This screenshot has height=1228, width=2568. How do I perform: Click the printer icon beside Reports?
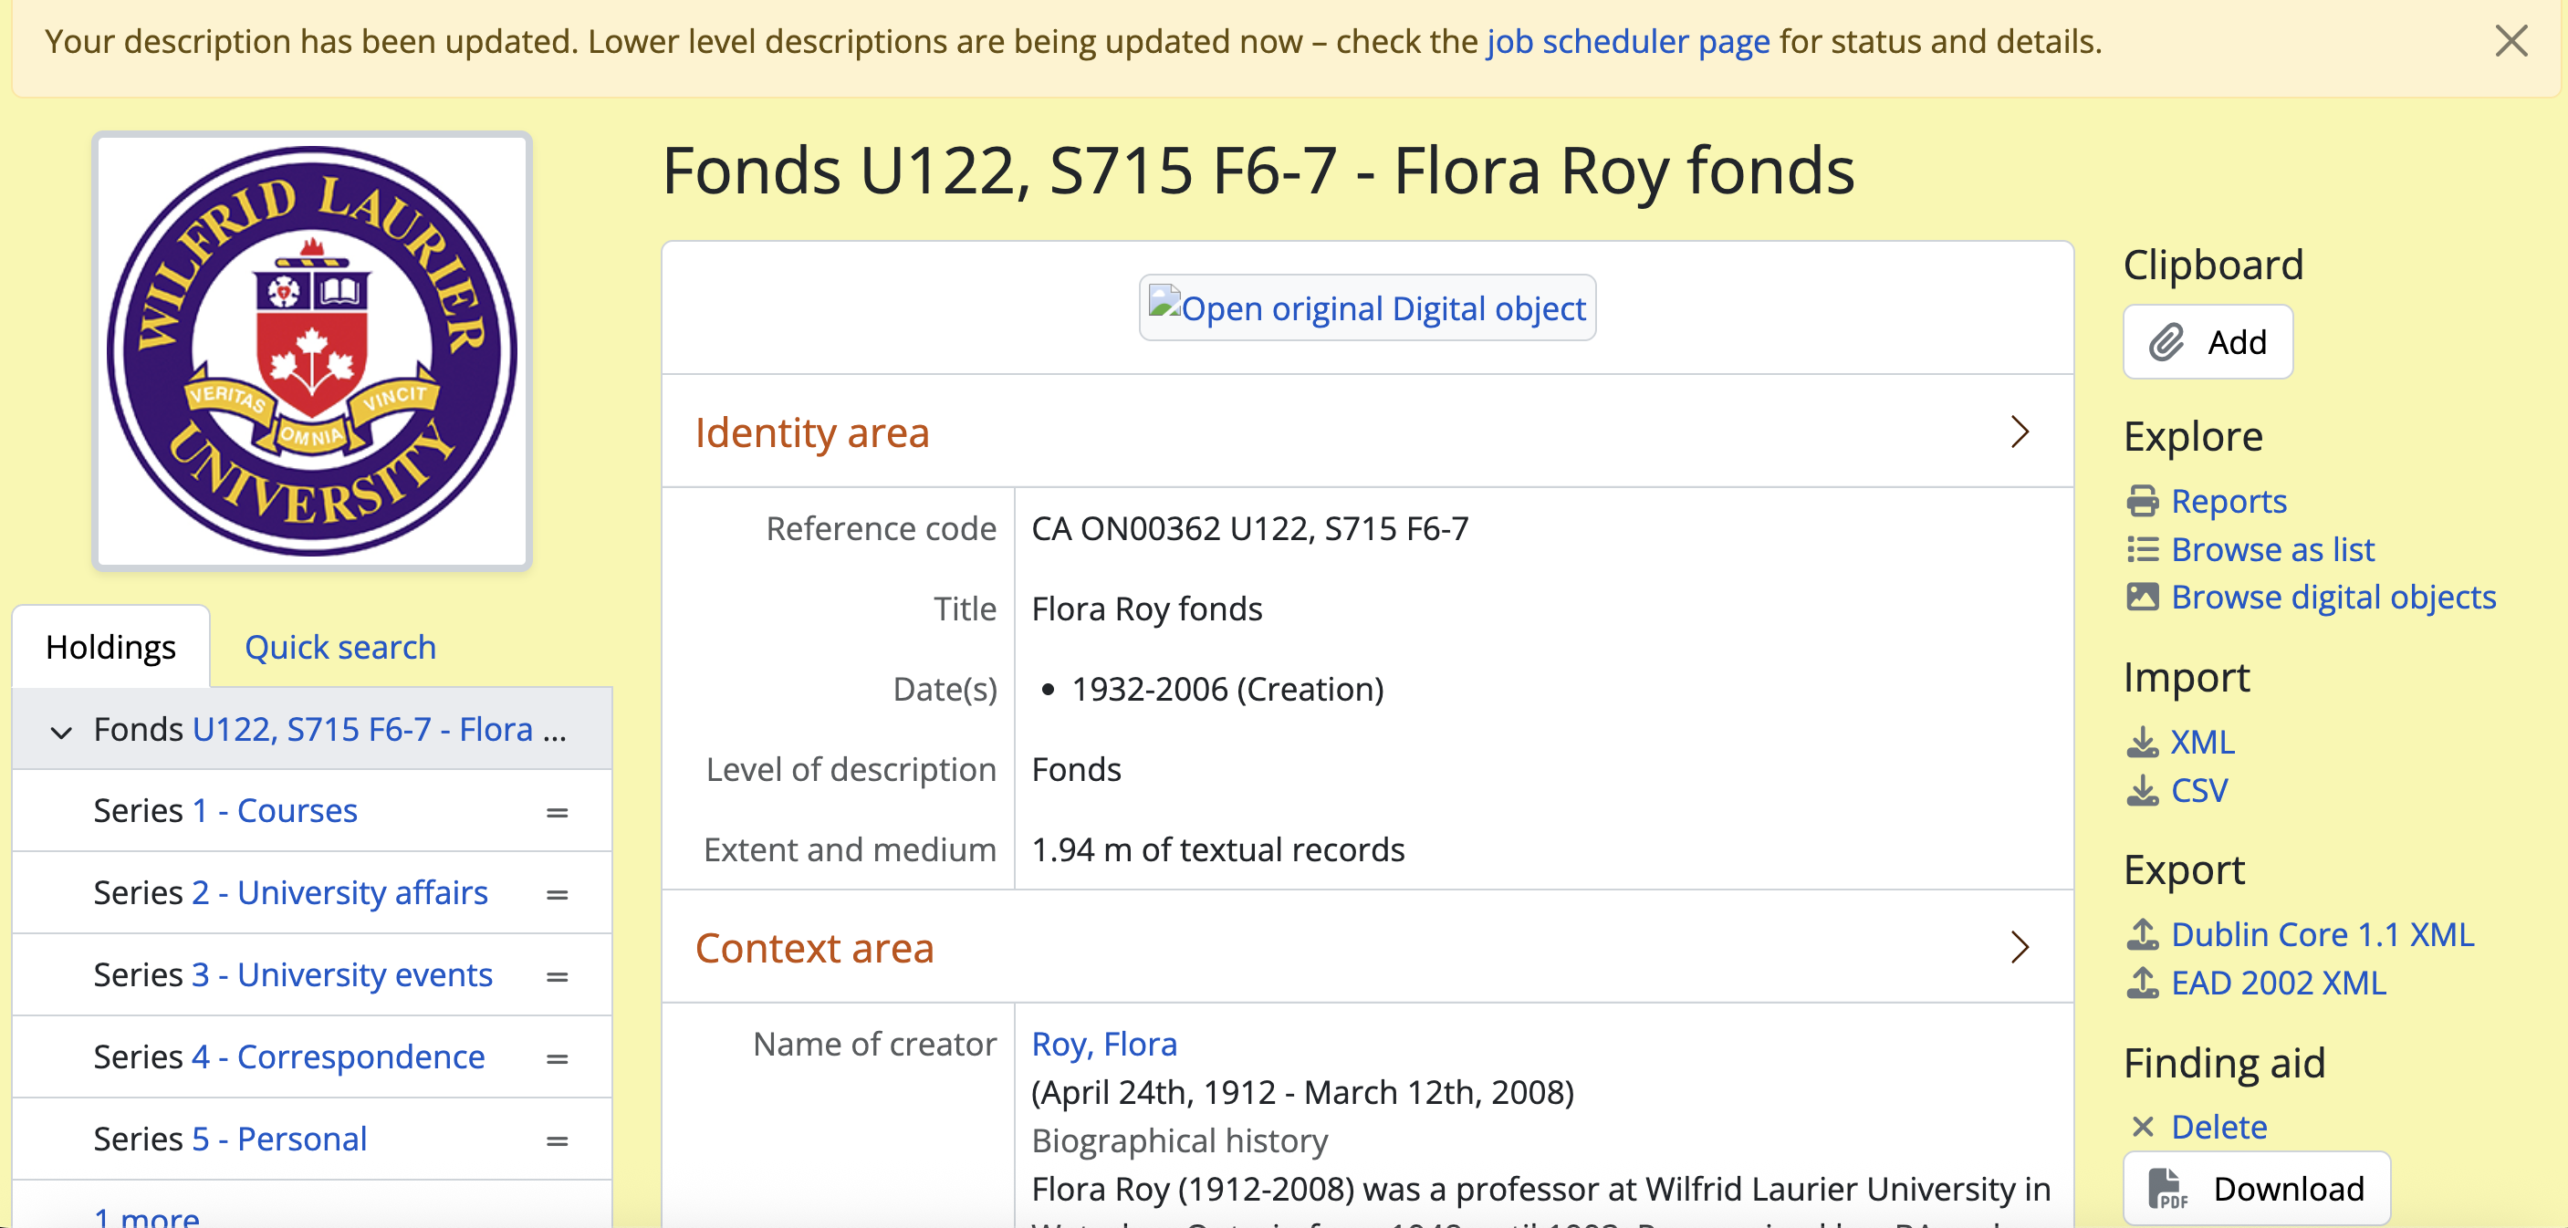click(x=2143, y=502)
